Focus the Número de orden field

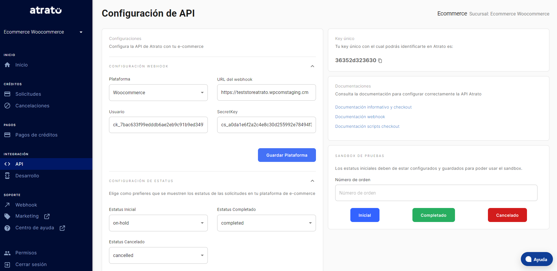point(436,193)
